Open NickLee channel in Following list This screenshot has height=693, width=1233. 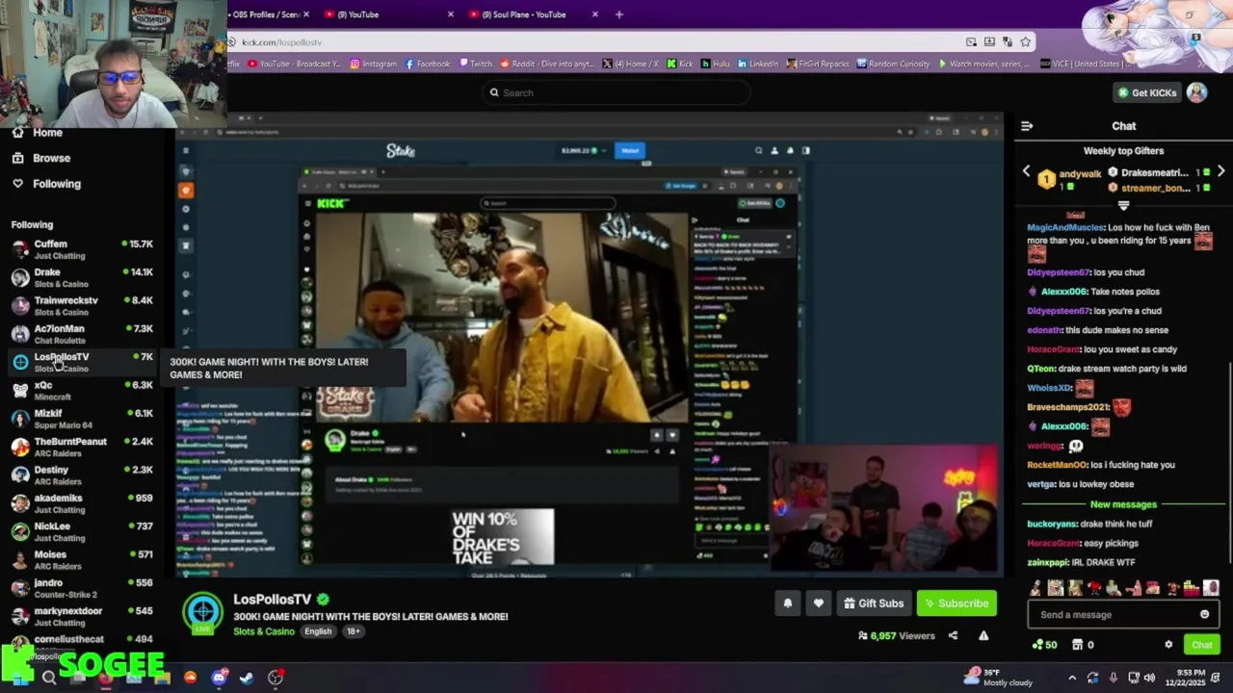(x=82, y=531)
